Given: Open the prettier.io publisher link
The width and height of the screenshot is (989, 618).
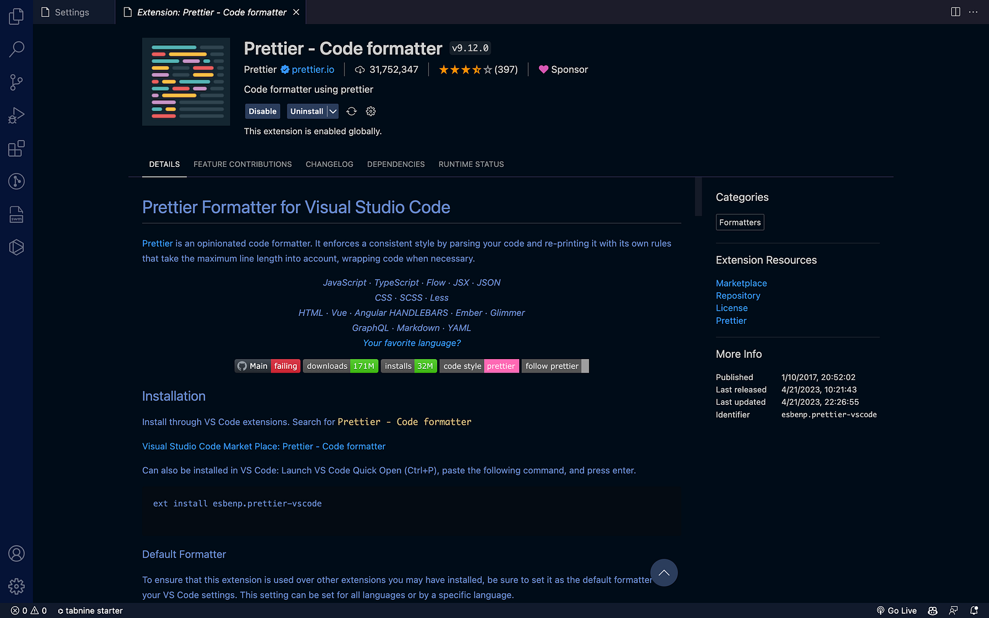Looking at the screenshot, I should tap(313, 70).
